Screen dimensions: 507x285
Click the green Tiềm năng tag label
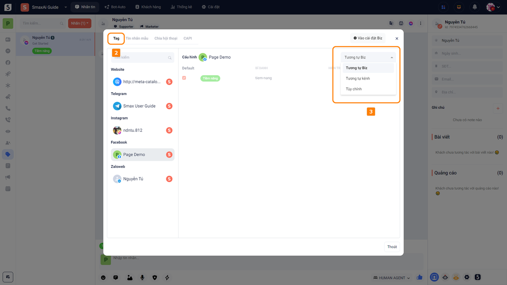pyautogui.click(x=210, y=78)
